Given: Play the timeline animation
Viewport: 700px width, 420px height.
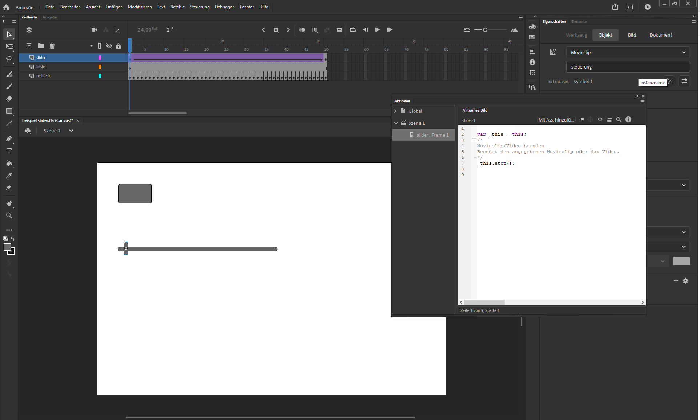Looking at the screenshot, I should [x=377, y=30].
